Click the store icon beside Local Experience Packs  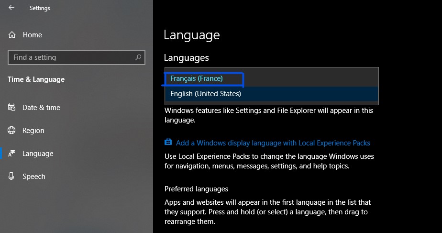[x=168, y=143]
